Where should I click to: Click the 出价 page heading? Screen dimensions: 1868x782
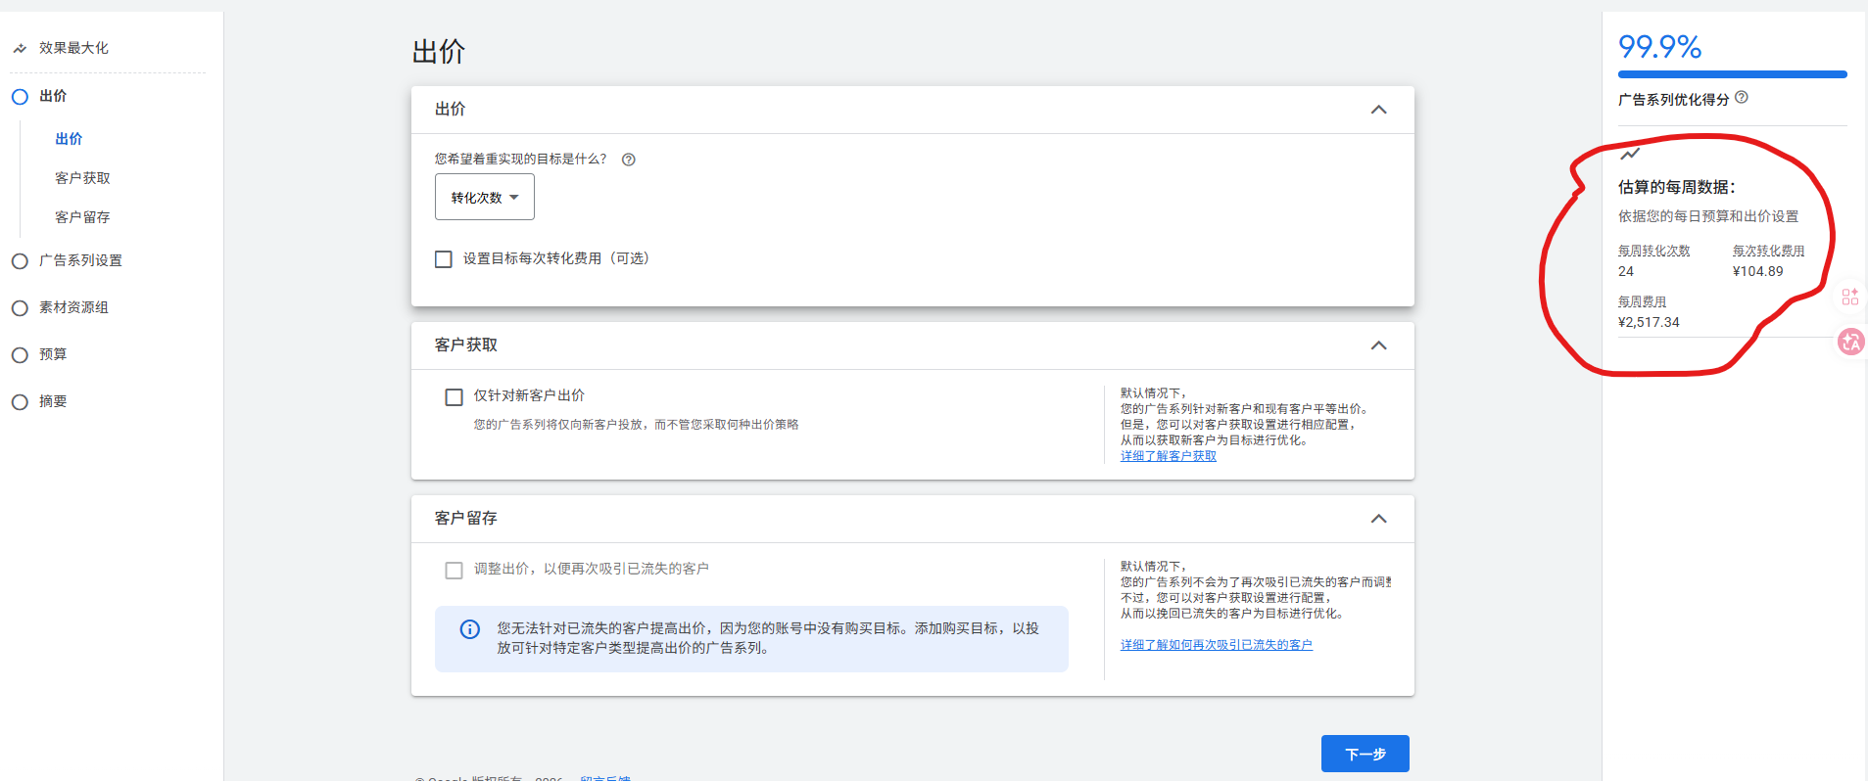coord(438,52)
